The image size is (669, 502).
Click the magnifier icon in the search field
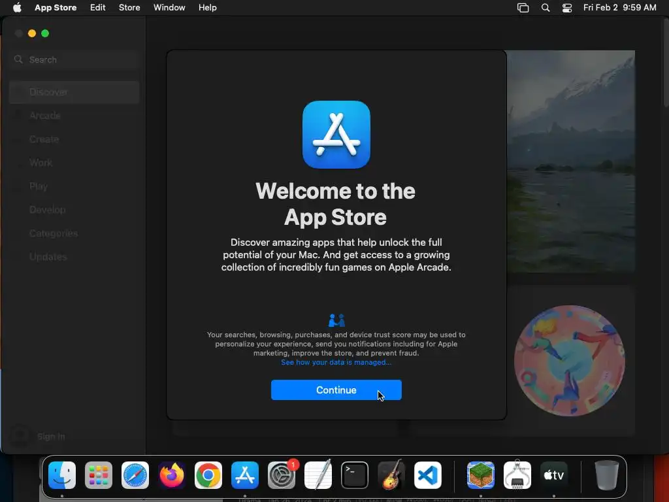pyautogui.click(x=18, y=59)
